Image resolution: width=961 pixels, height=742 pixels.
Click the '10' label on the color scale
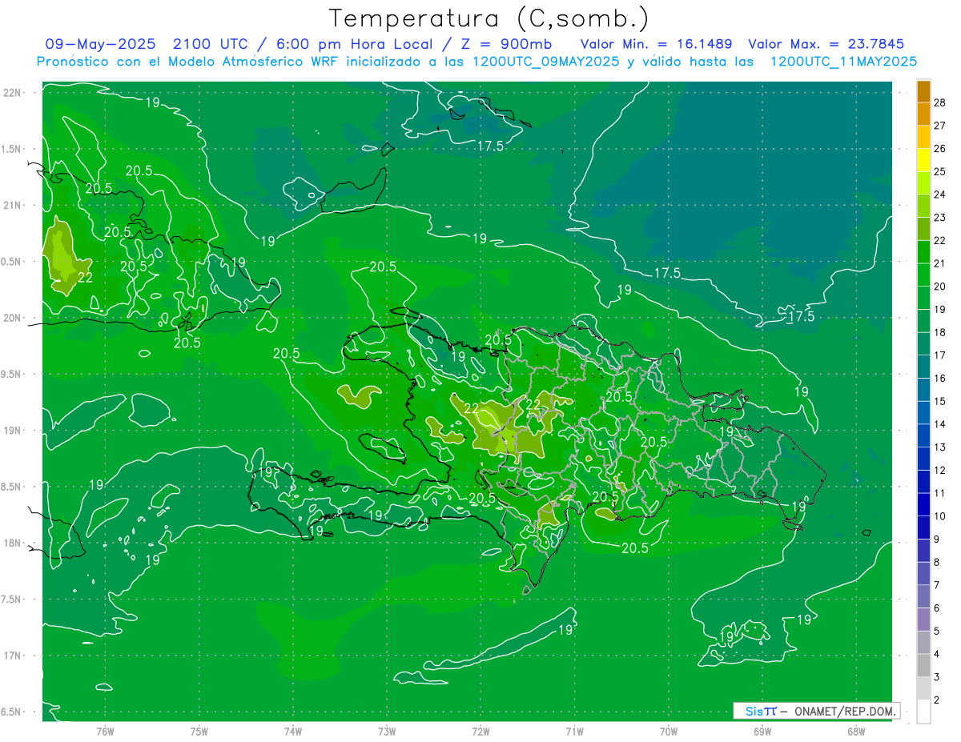[x=940, y=515]
